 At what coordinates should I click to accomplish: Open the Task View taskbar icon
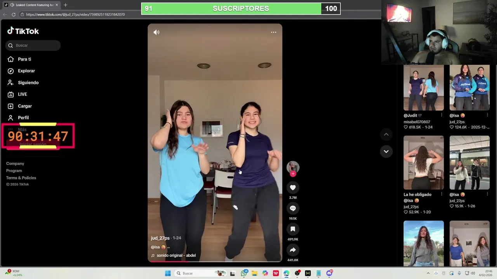(x=233, y=273)
